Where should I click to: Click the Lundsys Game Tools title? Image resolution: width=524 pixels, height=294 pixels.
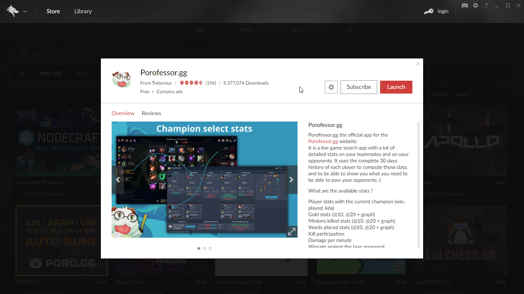point(340,282)
